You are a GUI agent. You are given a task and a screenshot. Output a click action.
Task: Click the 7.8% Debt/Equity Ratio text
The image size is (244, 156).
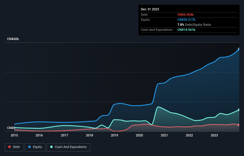[194, 25]
